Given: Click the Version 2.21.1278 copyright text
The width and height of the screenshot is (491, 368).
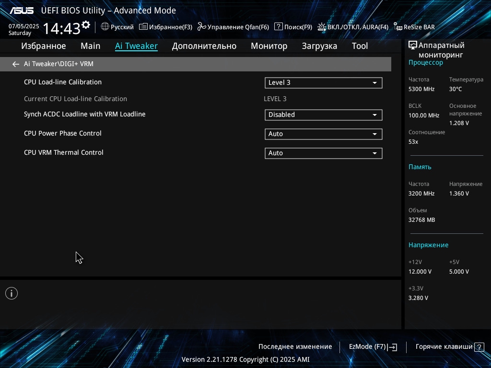Looking at the screenshot, I should tap(245, 359).
